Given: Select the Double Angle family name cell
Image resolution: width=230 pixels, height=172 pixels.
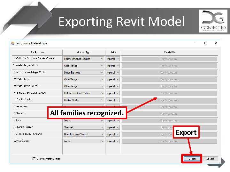Looking at the screenshot, I should 37,100.
